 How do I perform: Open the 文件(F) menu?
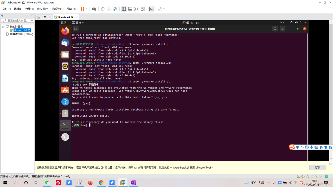tap(7, 9)
